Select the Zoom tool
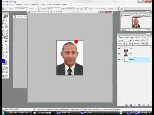The height and width of the screenshot is (115, 154). 6,56
